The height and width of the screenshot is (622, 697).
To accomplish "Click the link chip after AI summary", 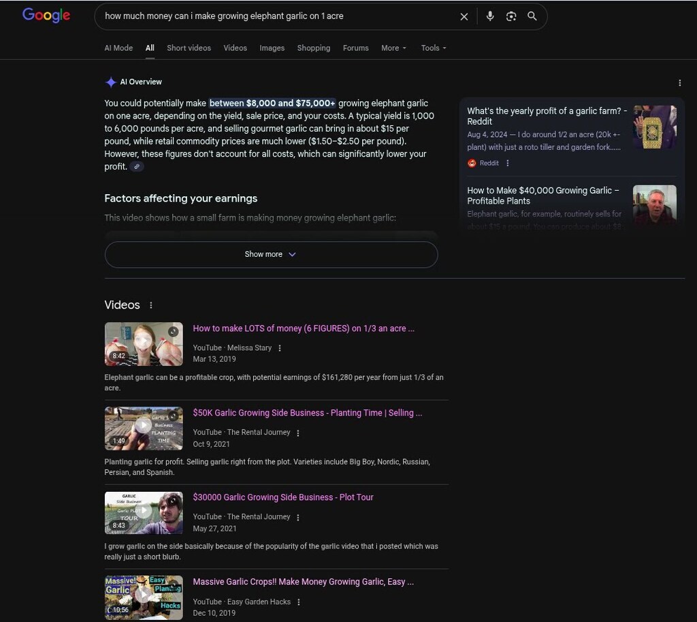I will [x=137, y=167].
